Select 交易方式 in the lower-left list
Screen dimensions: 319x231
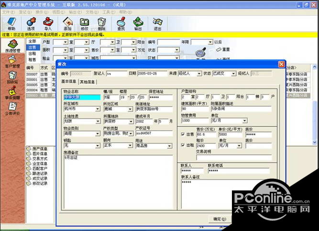tap(37, 159)
